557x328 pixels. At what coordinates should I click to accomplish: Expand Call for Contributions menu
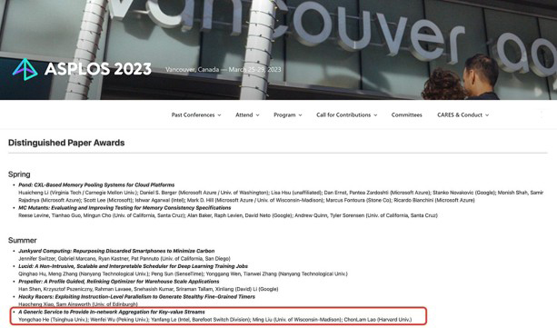pyautogui.click(x=347, y=114)
